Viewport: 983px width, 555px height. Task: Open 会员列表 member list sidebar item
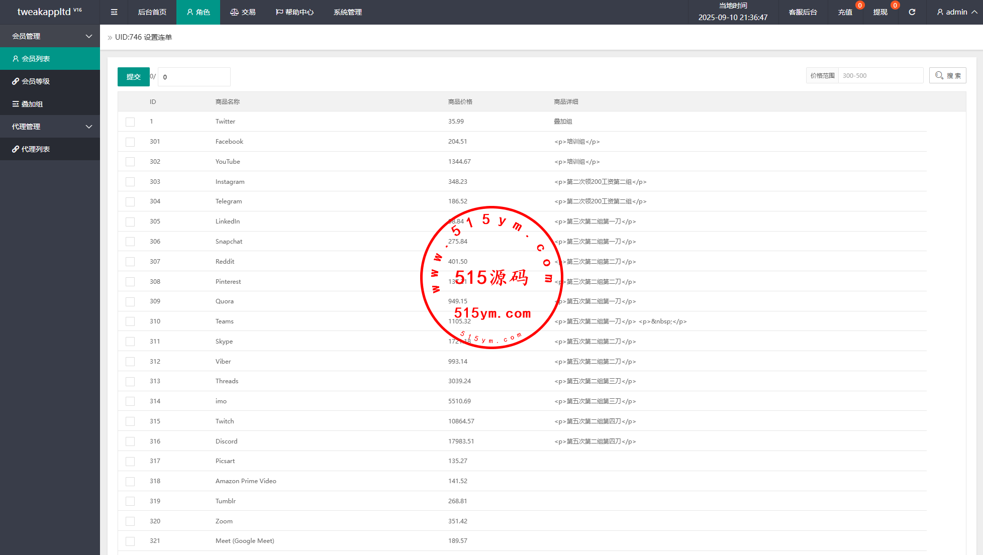click(x=50, y=59)
